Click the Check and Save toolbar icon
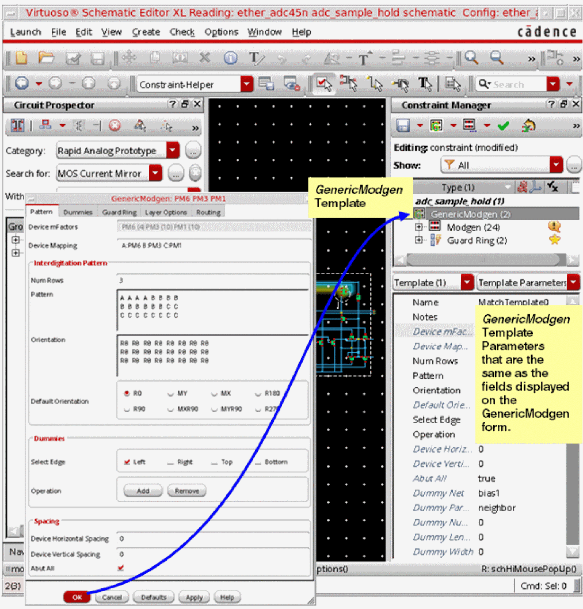The image size is (583, 609). point(73,59)
